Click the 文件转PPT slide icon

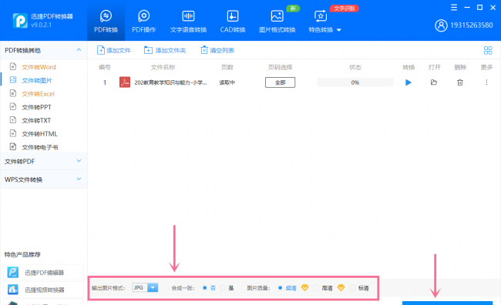click(x=13, y=106)
